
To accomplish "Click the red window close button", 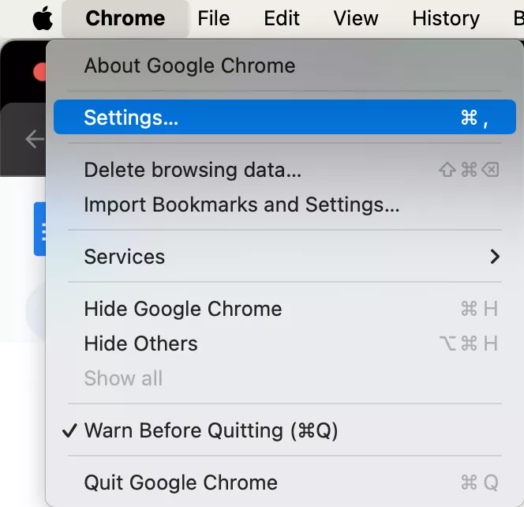I will pos(40,72).
